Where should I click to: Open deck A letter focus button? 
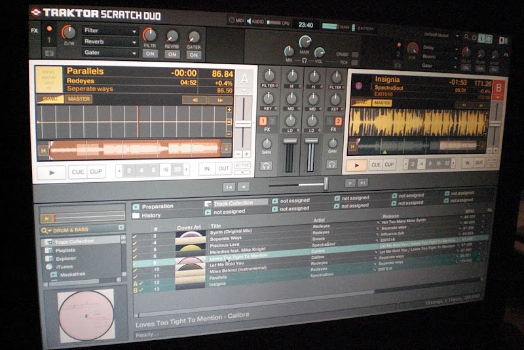[x=244, y=79]
